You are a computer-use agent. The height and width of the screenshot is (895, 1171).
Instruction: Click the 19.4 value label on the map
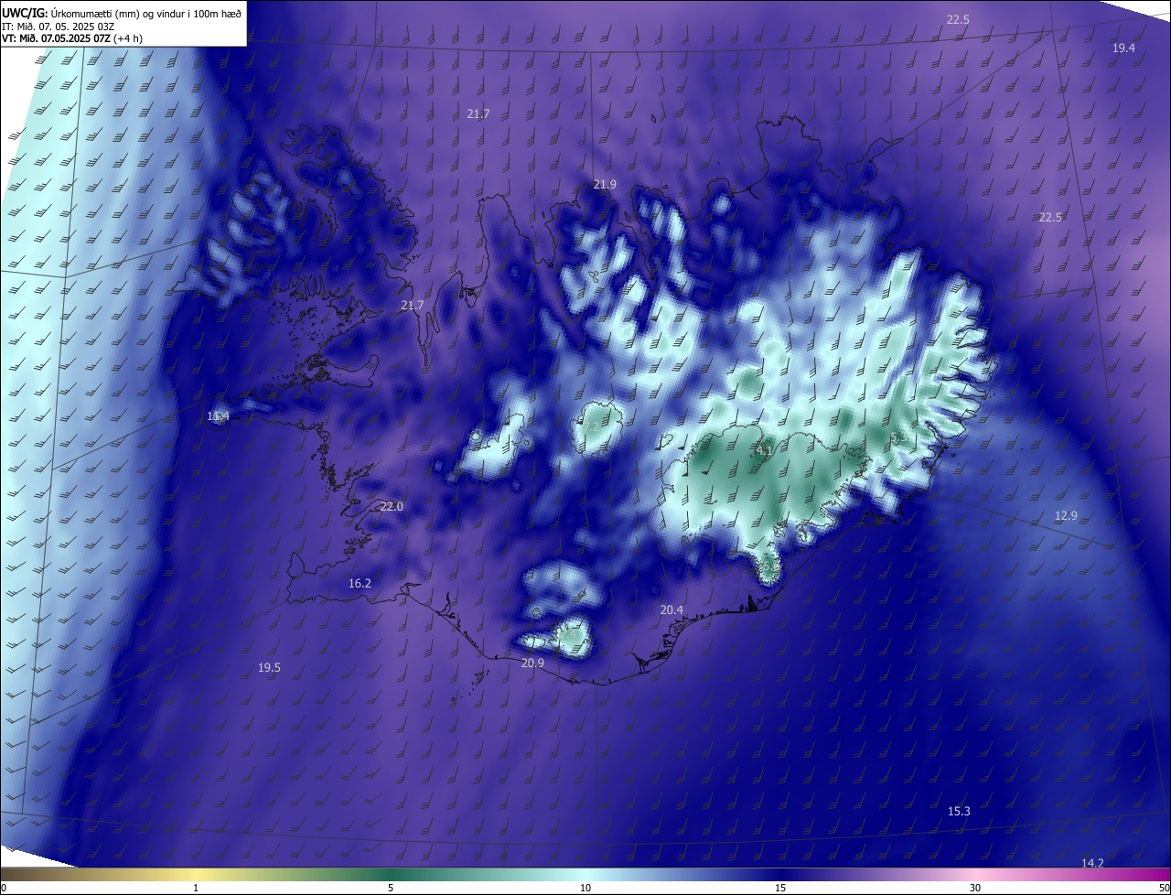coord(1123,48)
